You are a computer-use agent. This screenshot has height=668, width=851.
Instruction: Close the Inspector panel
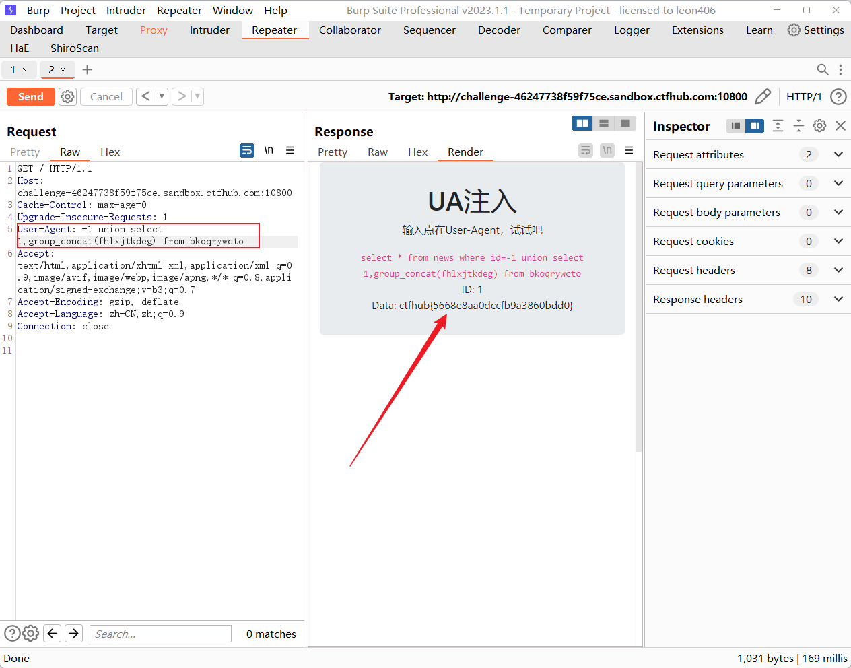tap(840, 125)
